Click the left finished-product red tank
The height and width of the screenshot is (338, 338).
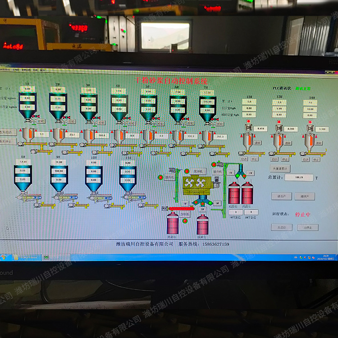click(234, 193)
